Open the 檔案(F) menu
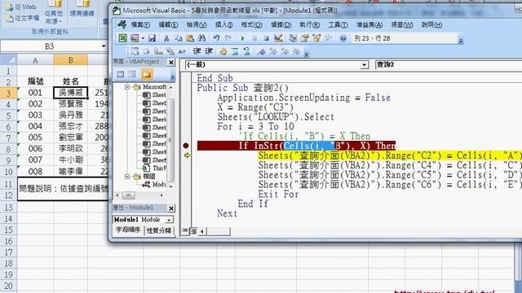Screen dimensions: 522x293 click(x=140, y=24)
